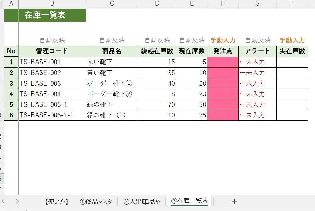This screenshot has height=211, width=315.
Task: Click the No header cell
Action: [11, 51]
